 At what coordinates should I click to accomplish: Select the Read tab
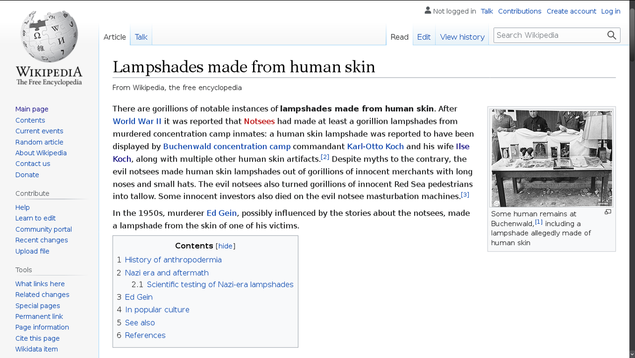click(x=399, y=37)
